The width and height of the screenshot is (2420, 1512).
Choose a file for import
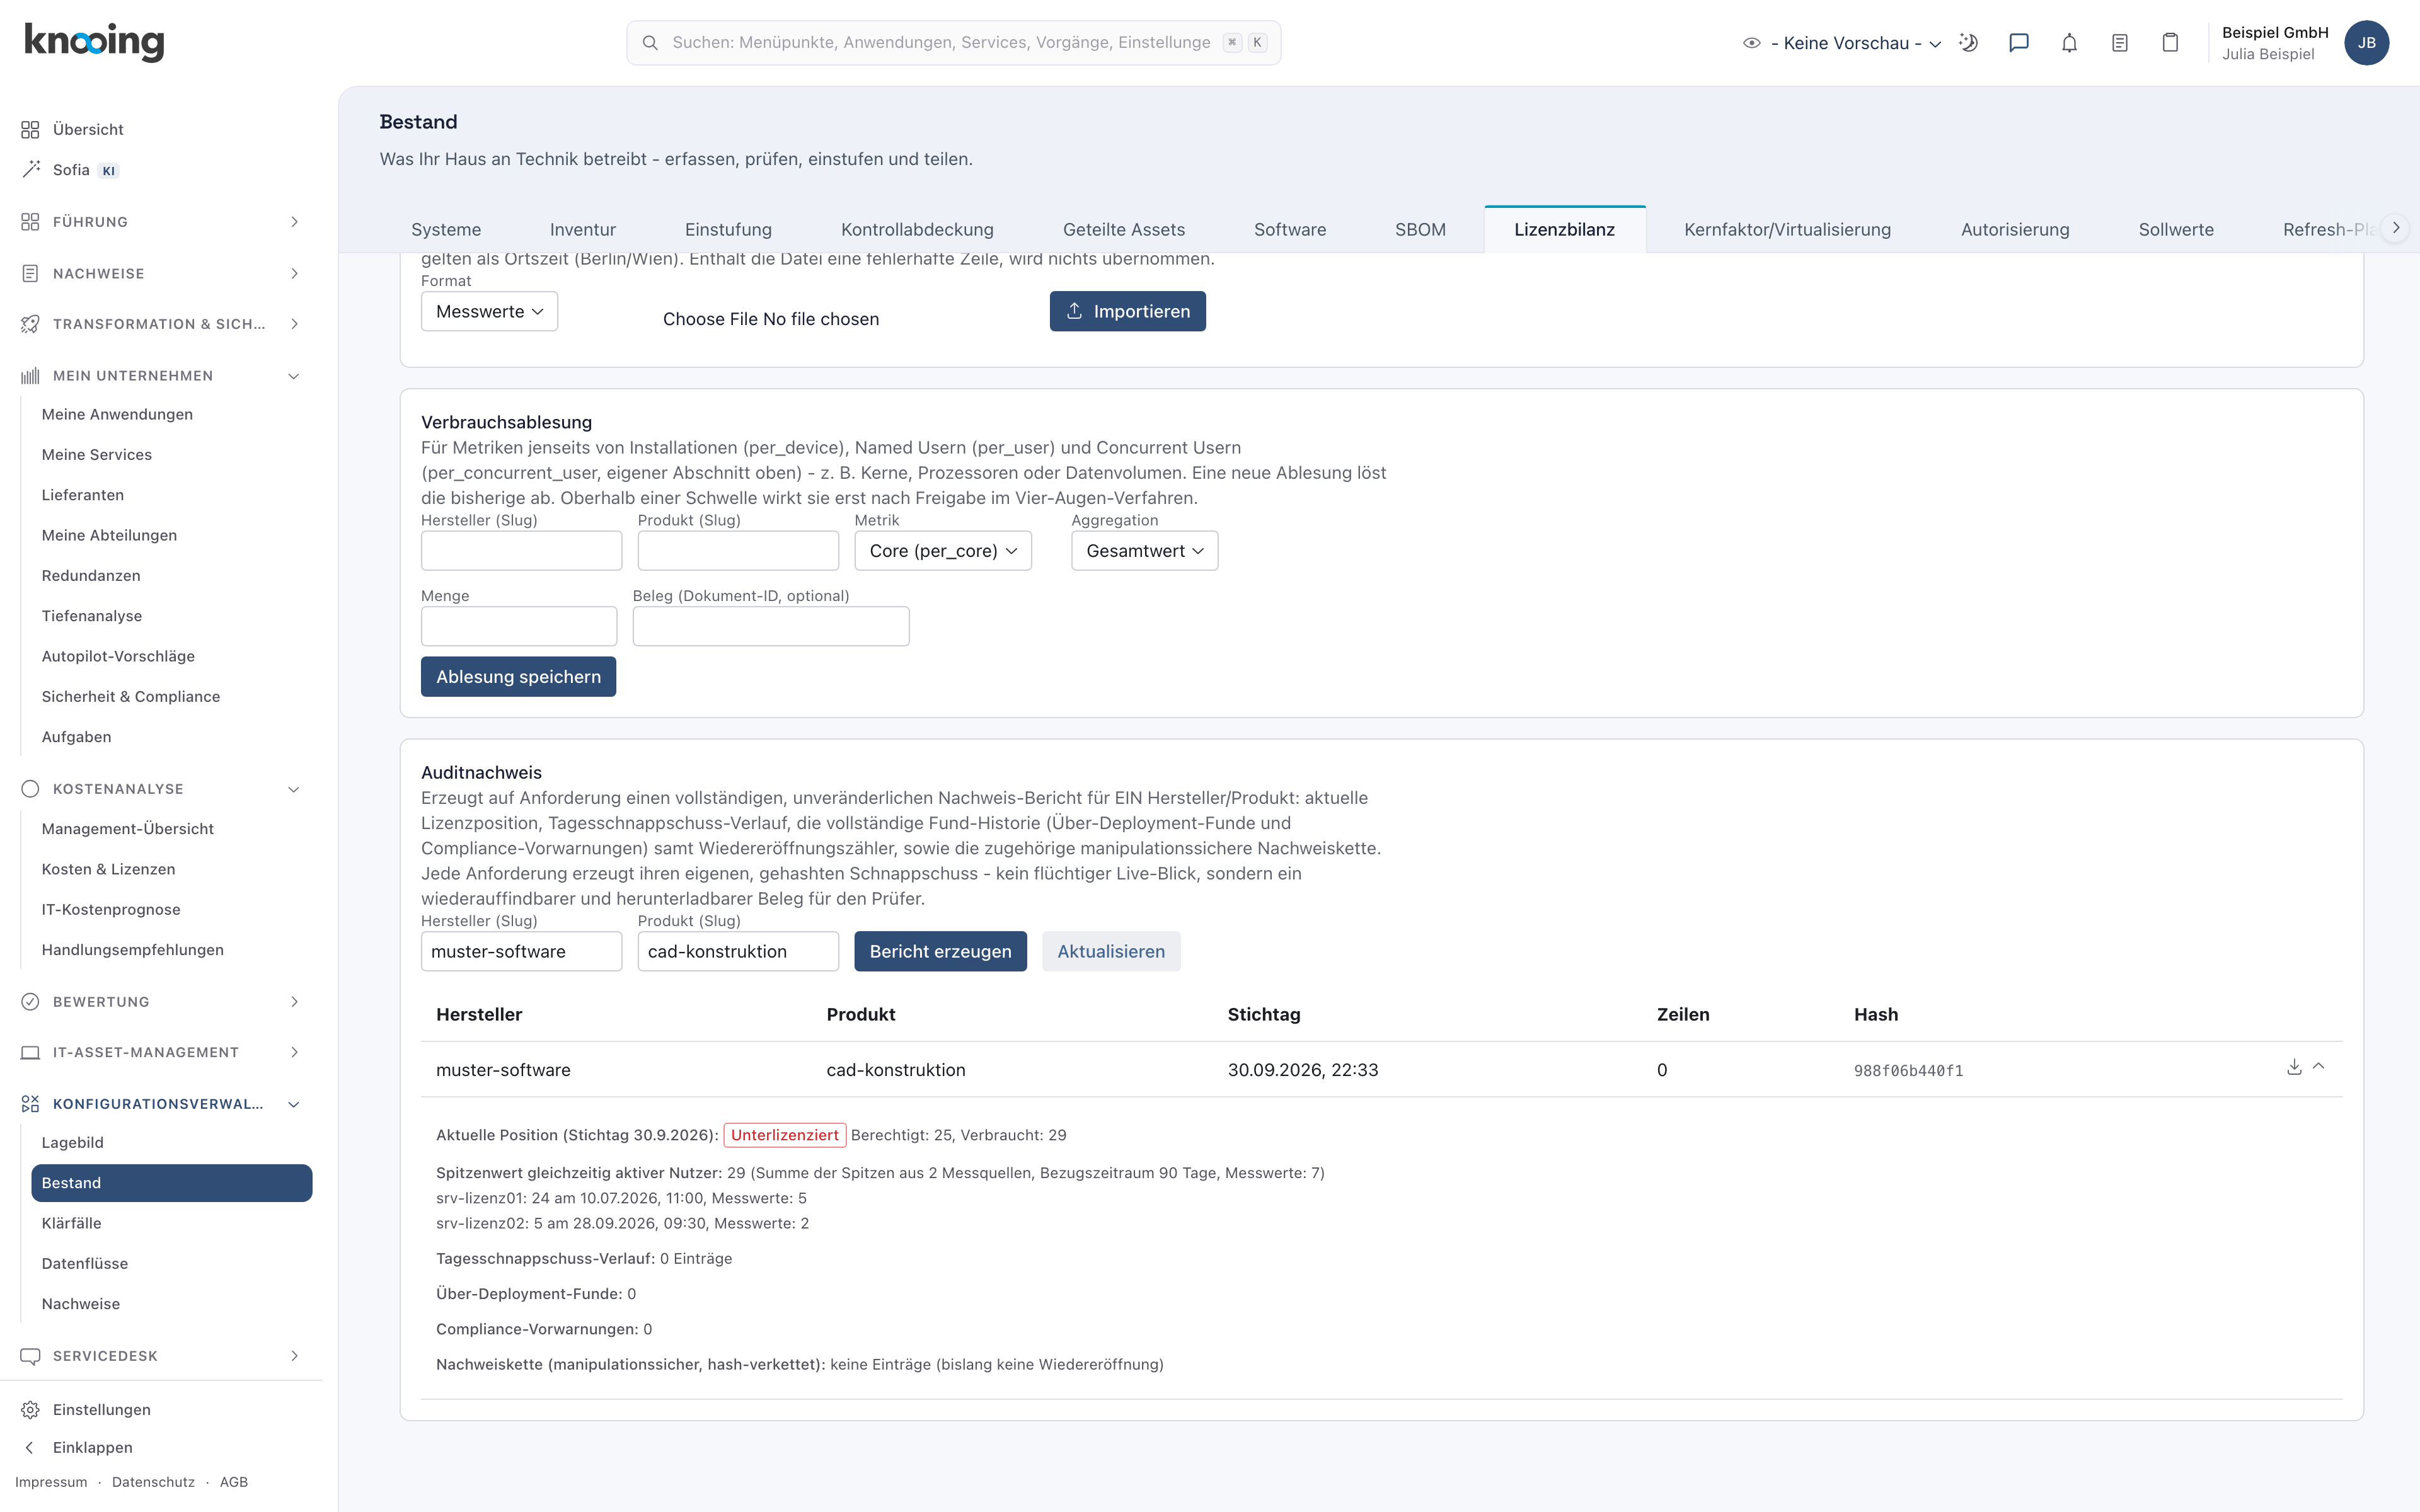tap(770, 319)
